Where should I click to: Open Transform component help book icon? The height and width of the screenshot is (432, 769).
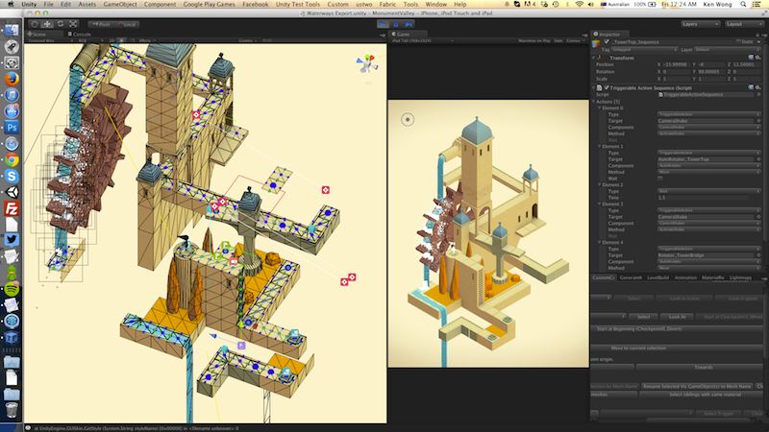click(751, 58)
